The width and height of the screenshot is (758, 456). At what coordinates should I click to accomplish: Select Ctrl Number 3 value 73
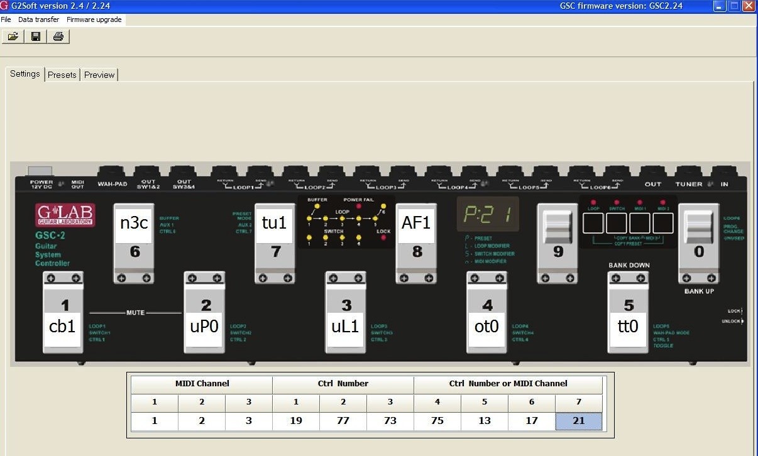tap(390, 421)
